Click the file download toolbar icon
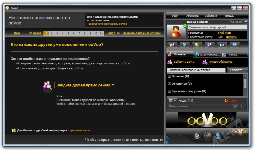Screen dimensions: 255x150 [x=197, y=45]
